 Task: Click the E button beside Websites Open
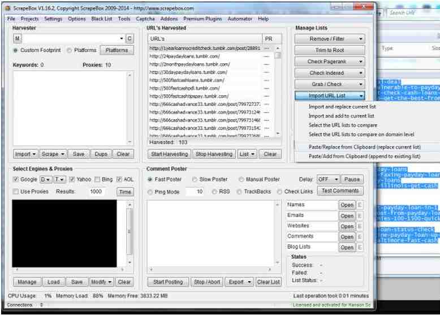coord(360,226)
